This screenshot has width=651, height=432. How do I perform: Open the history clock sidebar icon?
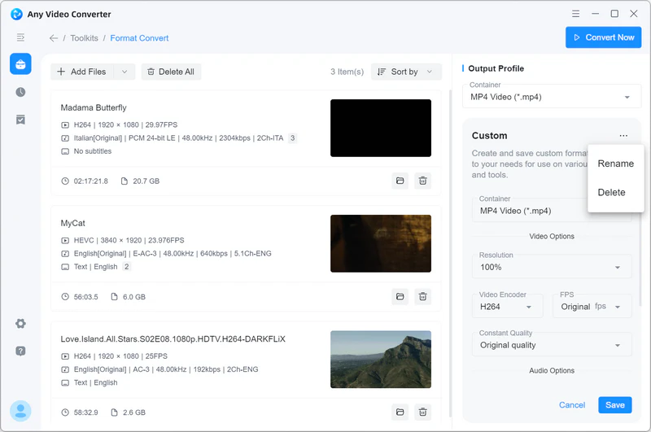(x=20, y=92)
